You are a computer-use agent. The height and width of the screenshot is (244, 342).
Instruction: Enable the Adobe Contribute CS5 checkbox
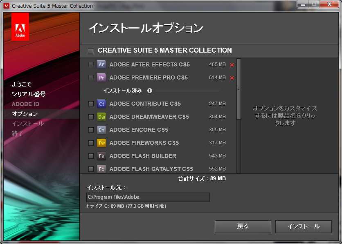coord(91,104)
